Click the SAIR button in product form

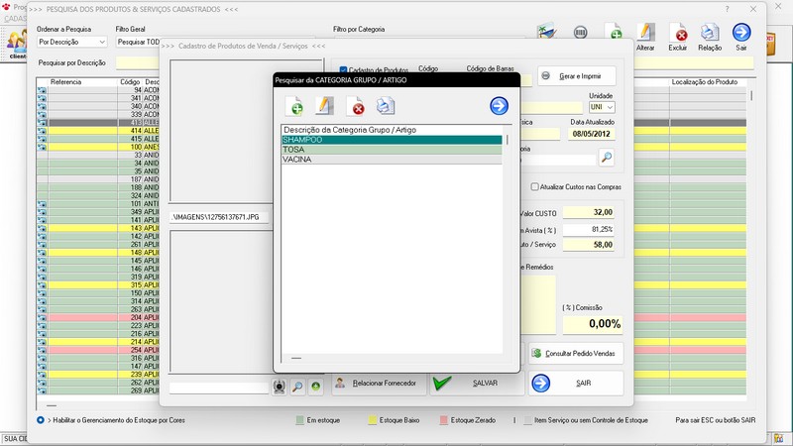576,384
